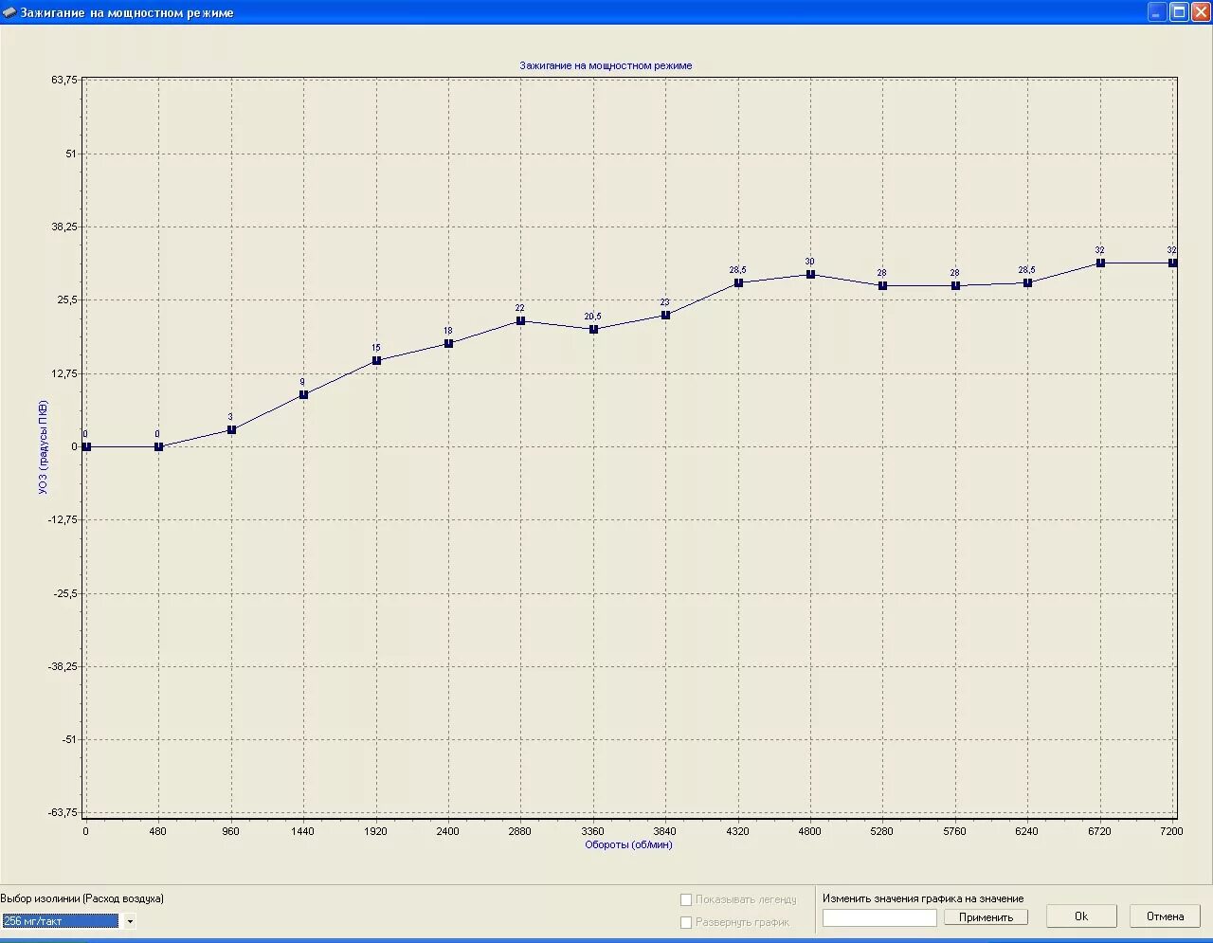Select the data point valued 9 at 1440 rpm
1213x943 pixels.
[303, 394]
